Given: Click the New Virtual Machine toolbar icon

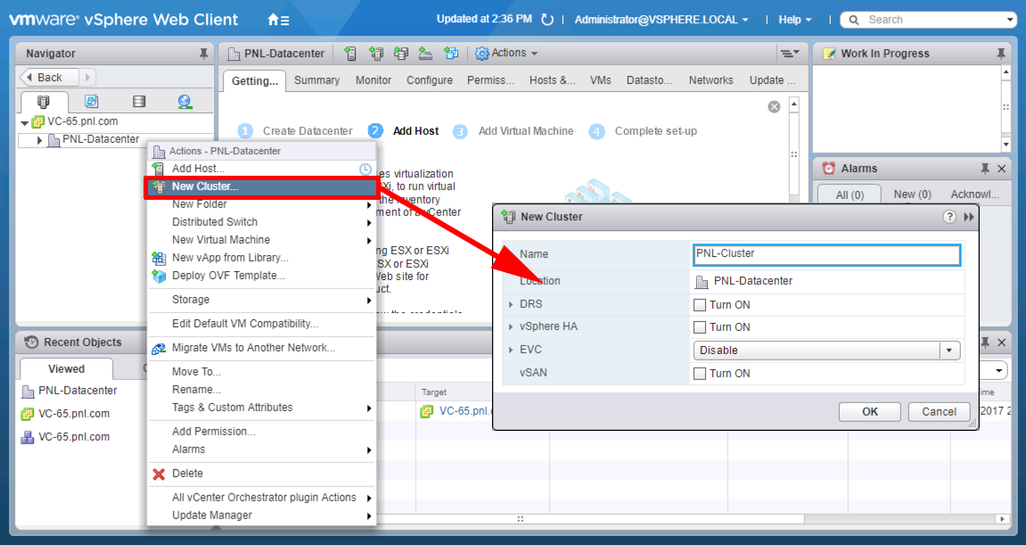Looking at the screenshot, I should [451, 54].
